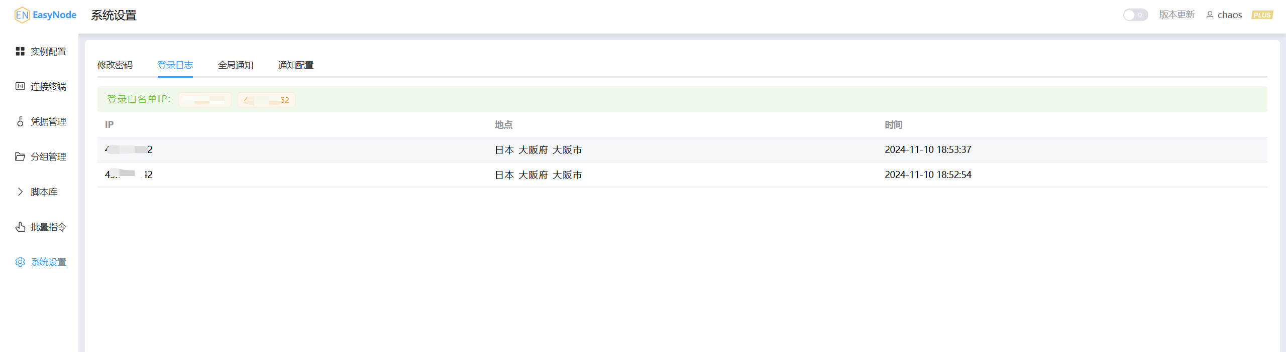Switch to 修改密码 tab
1286x352 pixels.
(x=115, y=65)
